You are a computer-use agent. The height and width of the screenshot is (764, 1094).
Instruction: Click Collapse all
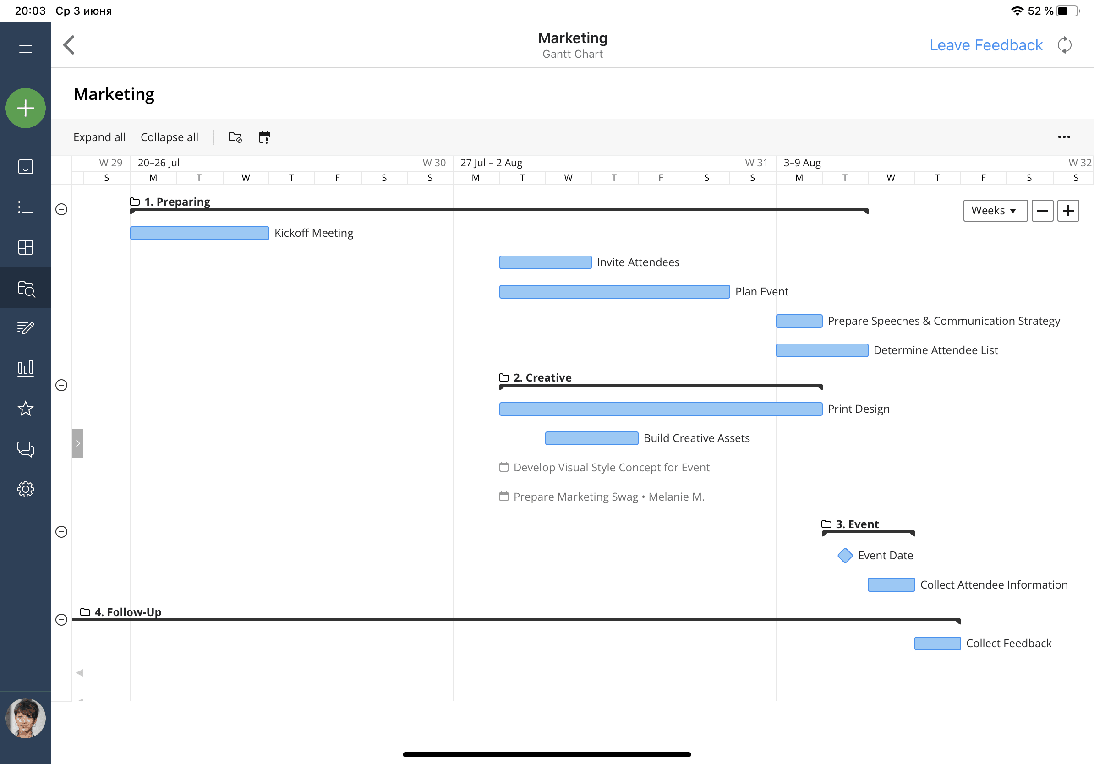coord(169,137)
